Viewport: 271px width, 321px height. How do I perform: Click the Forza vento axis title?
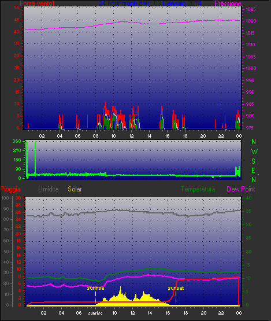tap(37, 3)
